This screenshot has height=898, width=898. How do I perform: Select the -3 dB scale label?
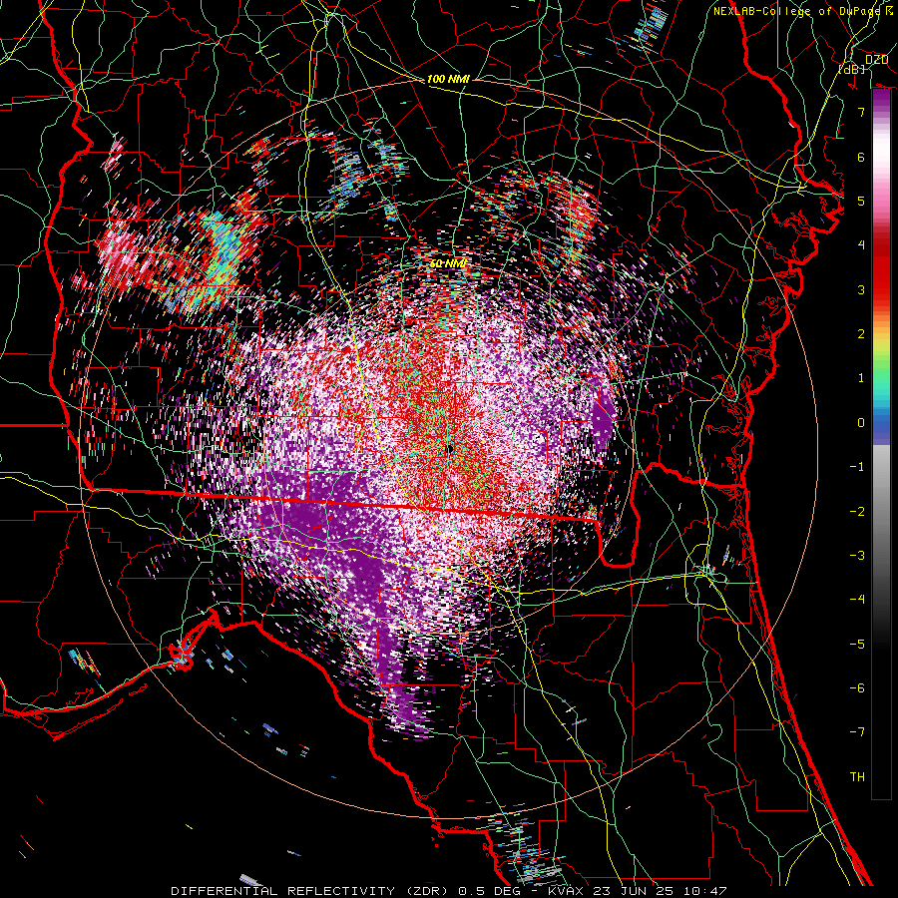click(857, 556)
